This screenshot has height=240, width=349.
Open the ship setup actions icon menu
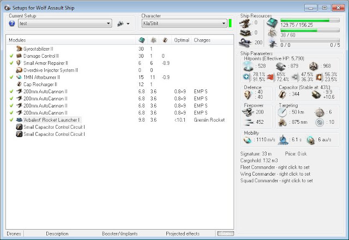pyautogui.click(x=123, y=23)
